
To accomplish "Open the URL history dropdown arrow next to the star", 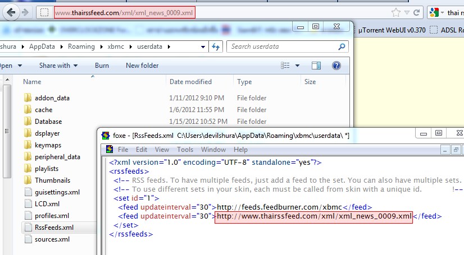I will click(407, 13).
